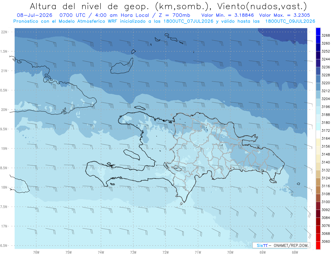Click the '18N' latitude label

(x=4, y=188)
